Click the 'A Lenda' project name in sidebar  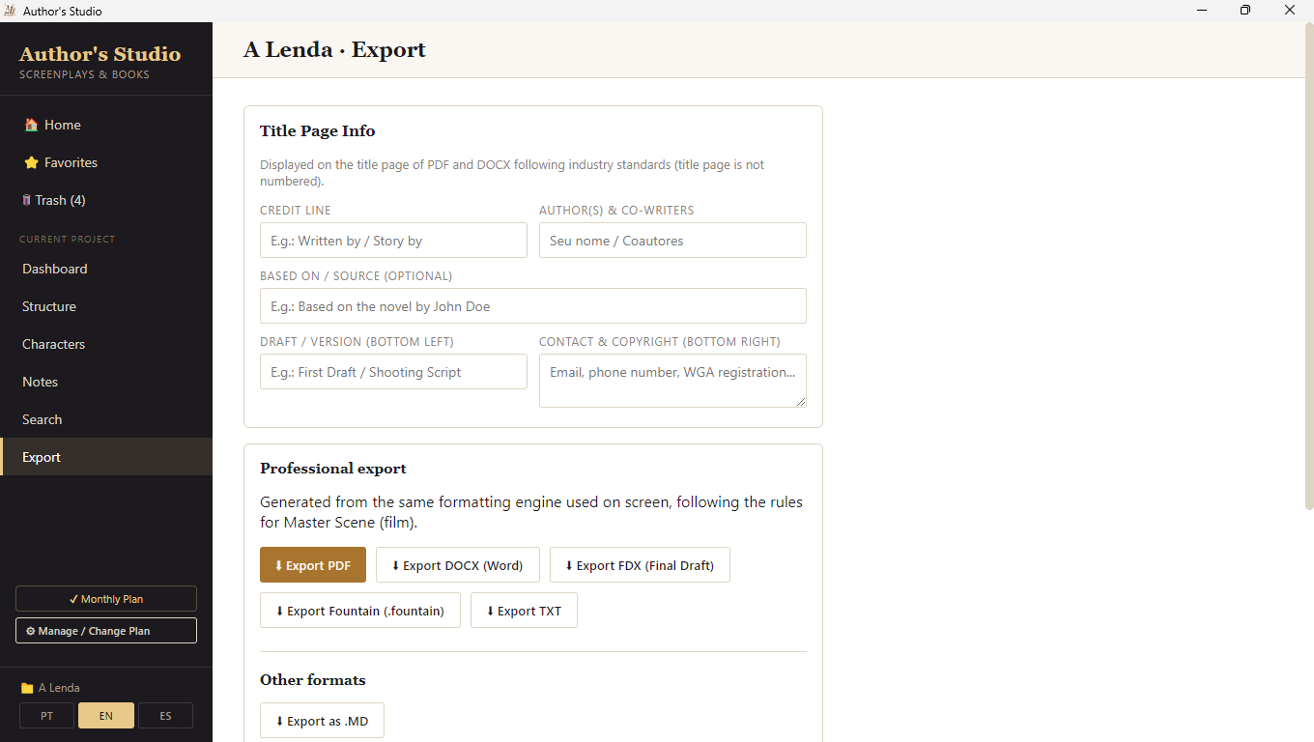point(59,688)
